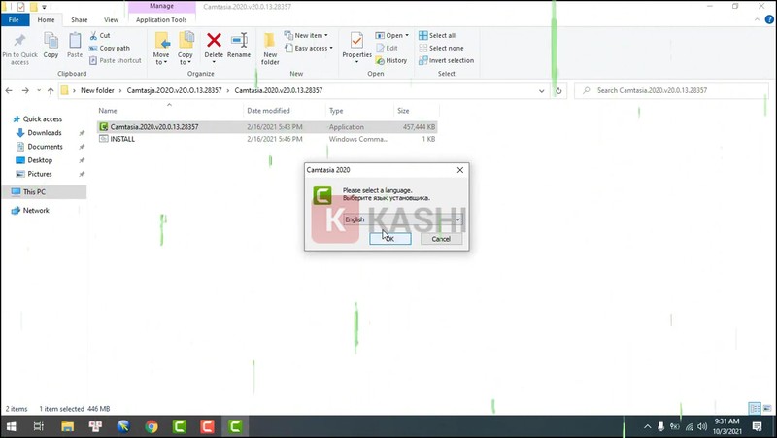Select the INSTALL file in the list
777x438 pixels.
(123, 139)
